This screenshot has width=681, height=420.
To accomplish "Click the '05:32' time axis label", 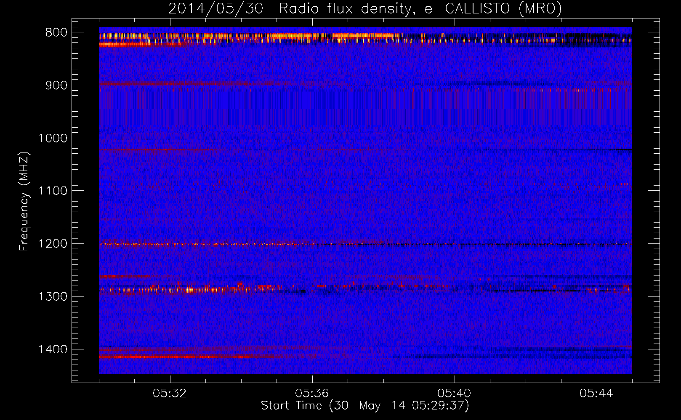I will pyautogui.click(x=170, y=394).
